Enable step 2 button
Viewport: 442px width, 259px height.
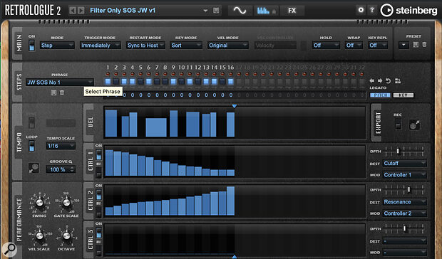click(116, 82)
